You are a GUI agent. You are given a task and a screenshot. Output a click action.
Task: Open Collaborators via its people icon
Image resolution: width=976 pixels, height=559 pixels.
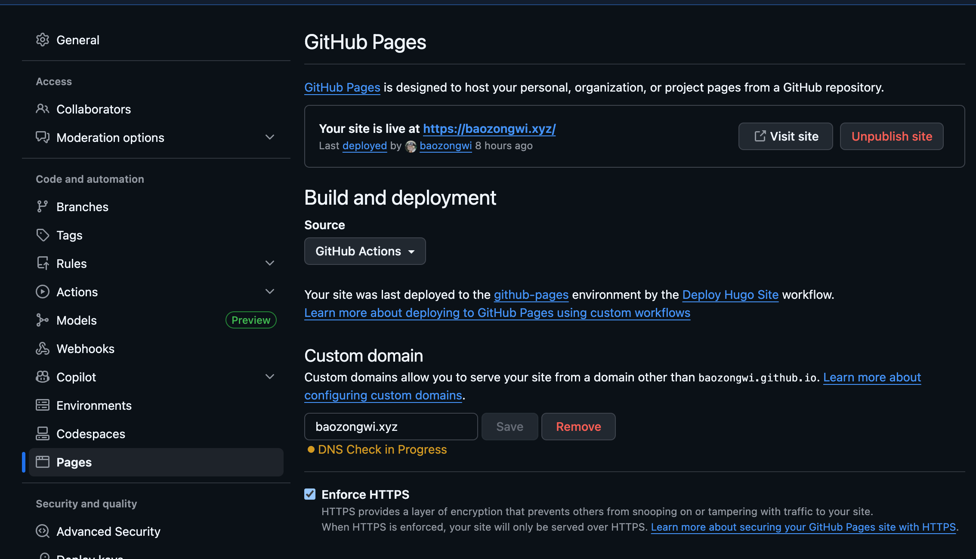pyautogui.click(x=43, y=109)
